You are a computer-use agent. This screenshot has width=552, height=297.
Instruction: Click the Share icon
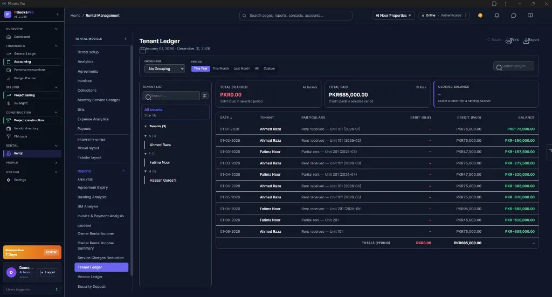pyautogui.click(x=488, y=40)
